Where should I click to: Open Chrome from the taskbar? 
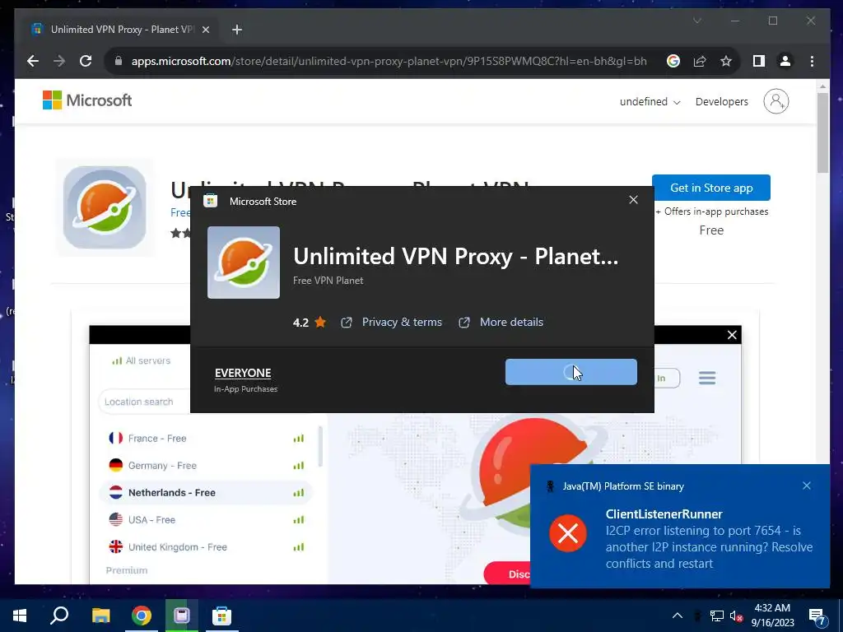(142, 616)
